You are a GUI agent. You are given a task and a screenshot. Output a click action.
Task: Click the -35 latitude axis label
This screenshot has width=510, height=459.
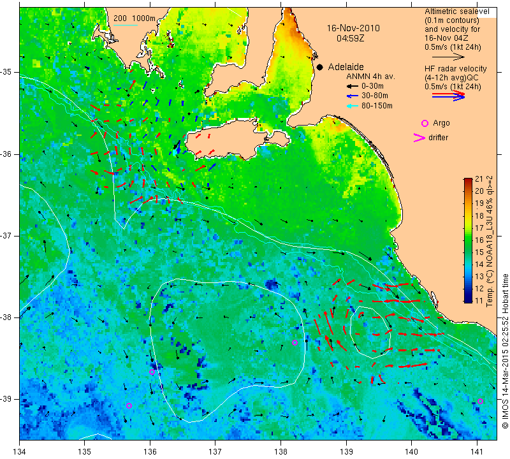pos(6,72)
